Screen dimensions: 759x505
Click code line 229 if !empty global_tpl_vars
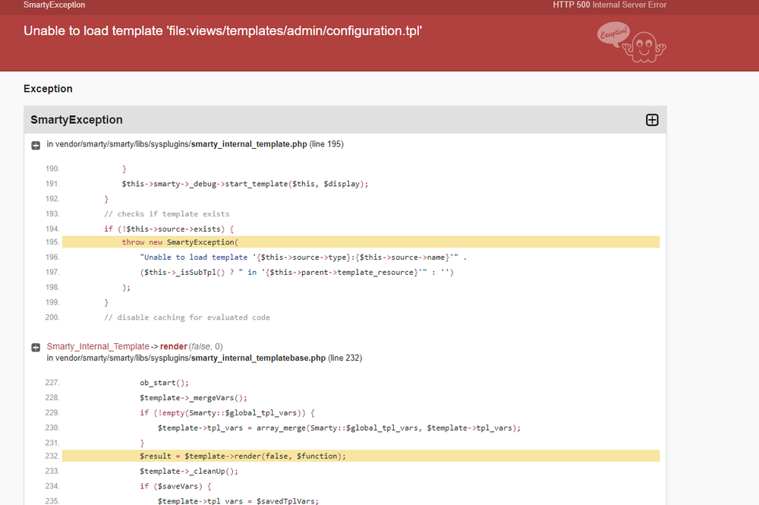227,413
